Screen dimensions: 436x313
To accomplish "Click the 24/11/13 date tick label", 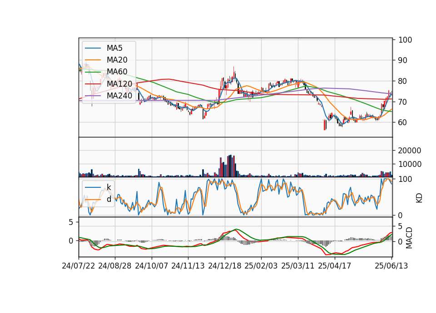I will pyautogui.click(x=188, y=266).
